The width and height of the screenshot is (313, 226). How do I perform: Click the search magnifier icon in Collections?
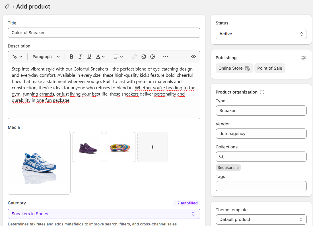tap(221, 157)
